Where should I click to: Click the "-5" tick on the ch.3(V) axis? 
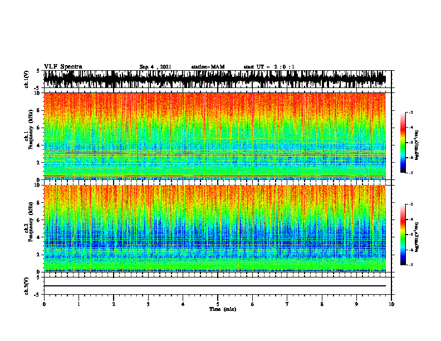37,295
